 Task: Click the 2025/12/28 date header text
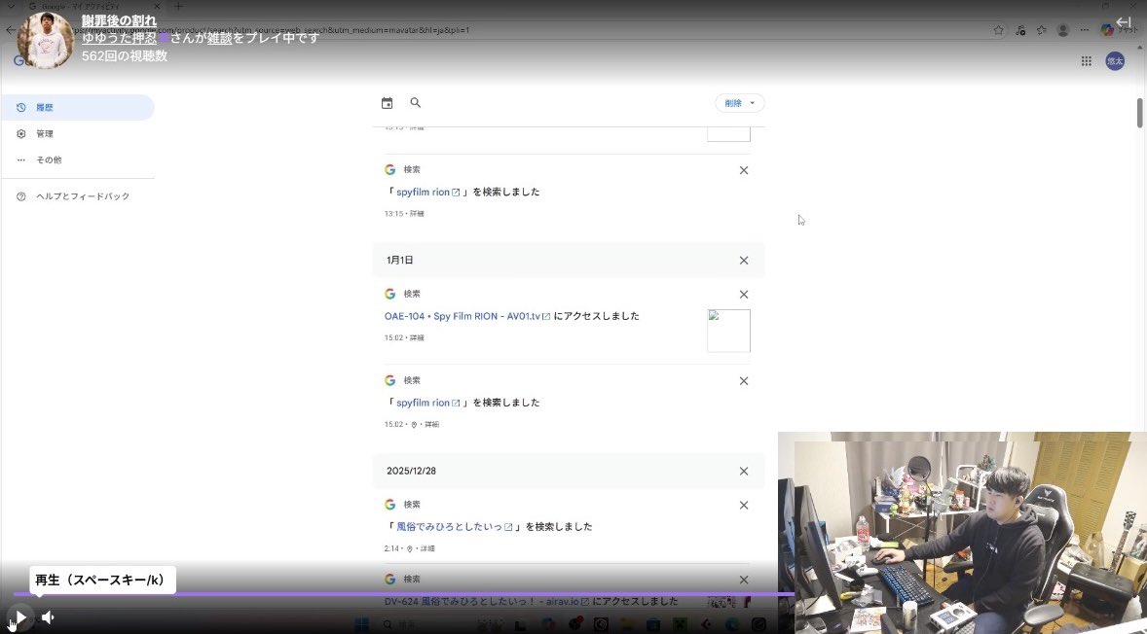(x=411, y=471)
